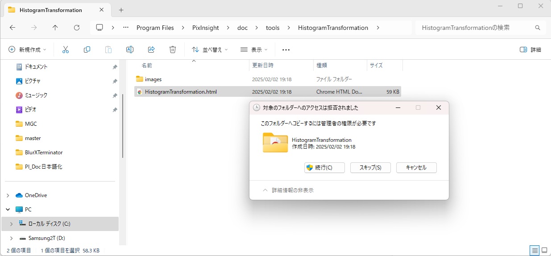This screenshot has height=256, width=551.
Task: Click the folder icon in the dialog
Action: pos(275,143)
